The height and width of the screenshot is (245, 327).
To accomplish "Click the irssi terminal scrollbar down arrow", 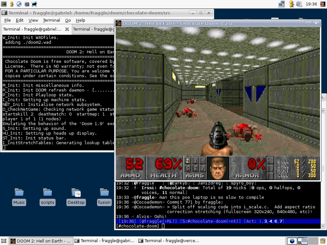I will click(323, 227).
